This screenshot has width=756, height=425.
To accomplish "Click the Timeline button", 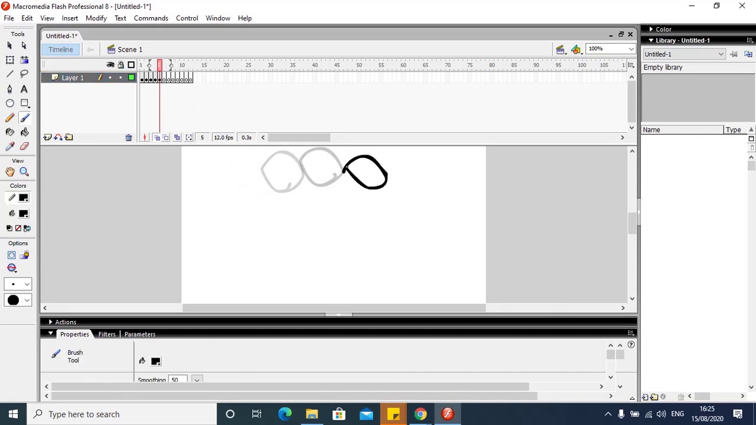I will [x=61, y=50].
